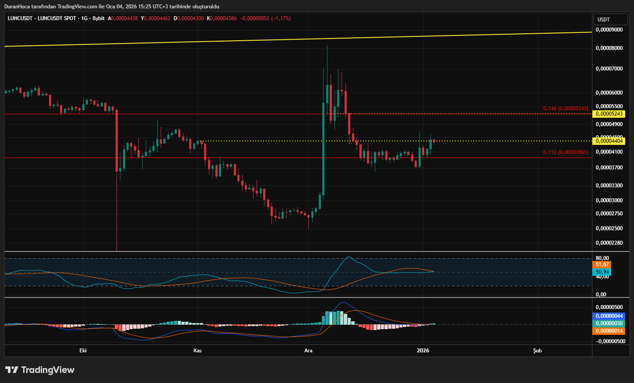Screen dimensions: 634x383
Task: Click the 0,00003000 price scale label
Action: coord(610,201)
